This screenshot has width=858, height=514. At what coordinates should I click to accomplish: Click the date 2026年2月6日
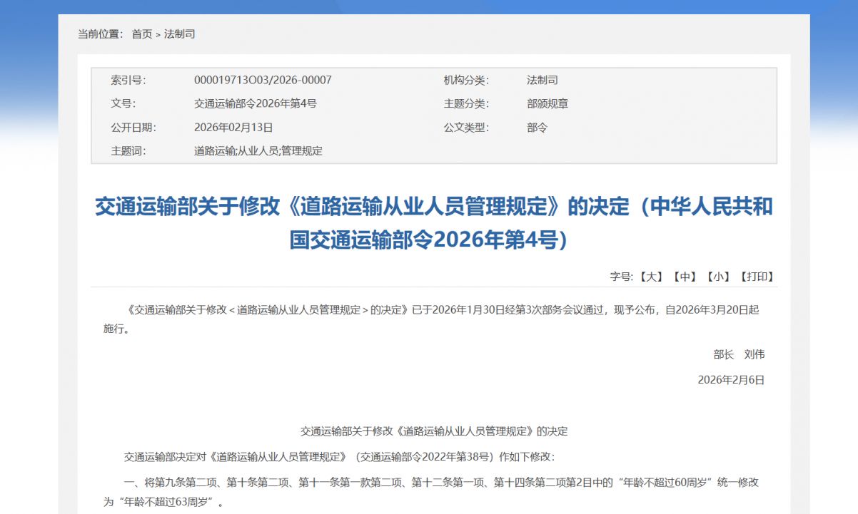tap(731, 379)
